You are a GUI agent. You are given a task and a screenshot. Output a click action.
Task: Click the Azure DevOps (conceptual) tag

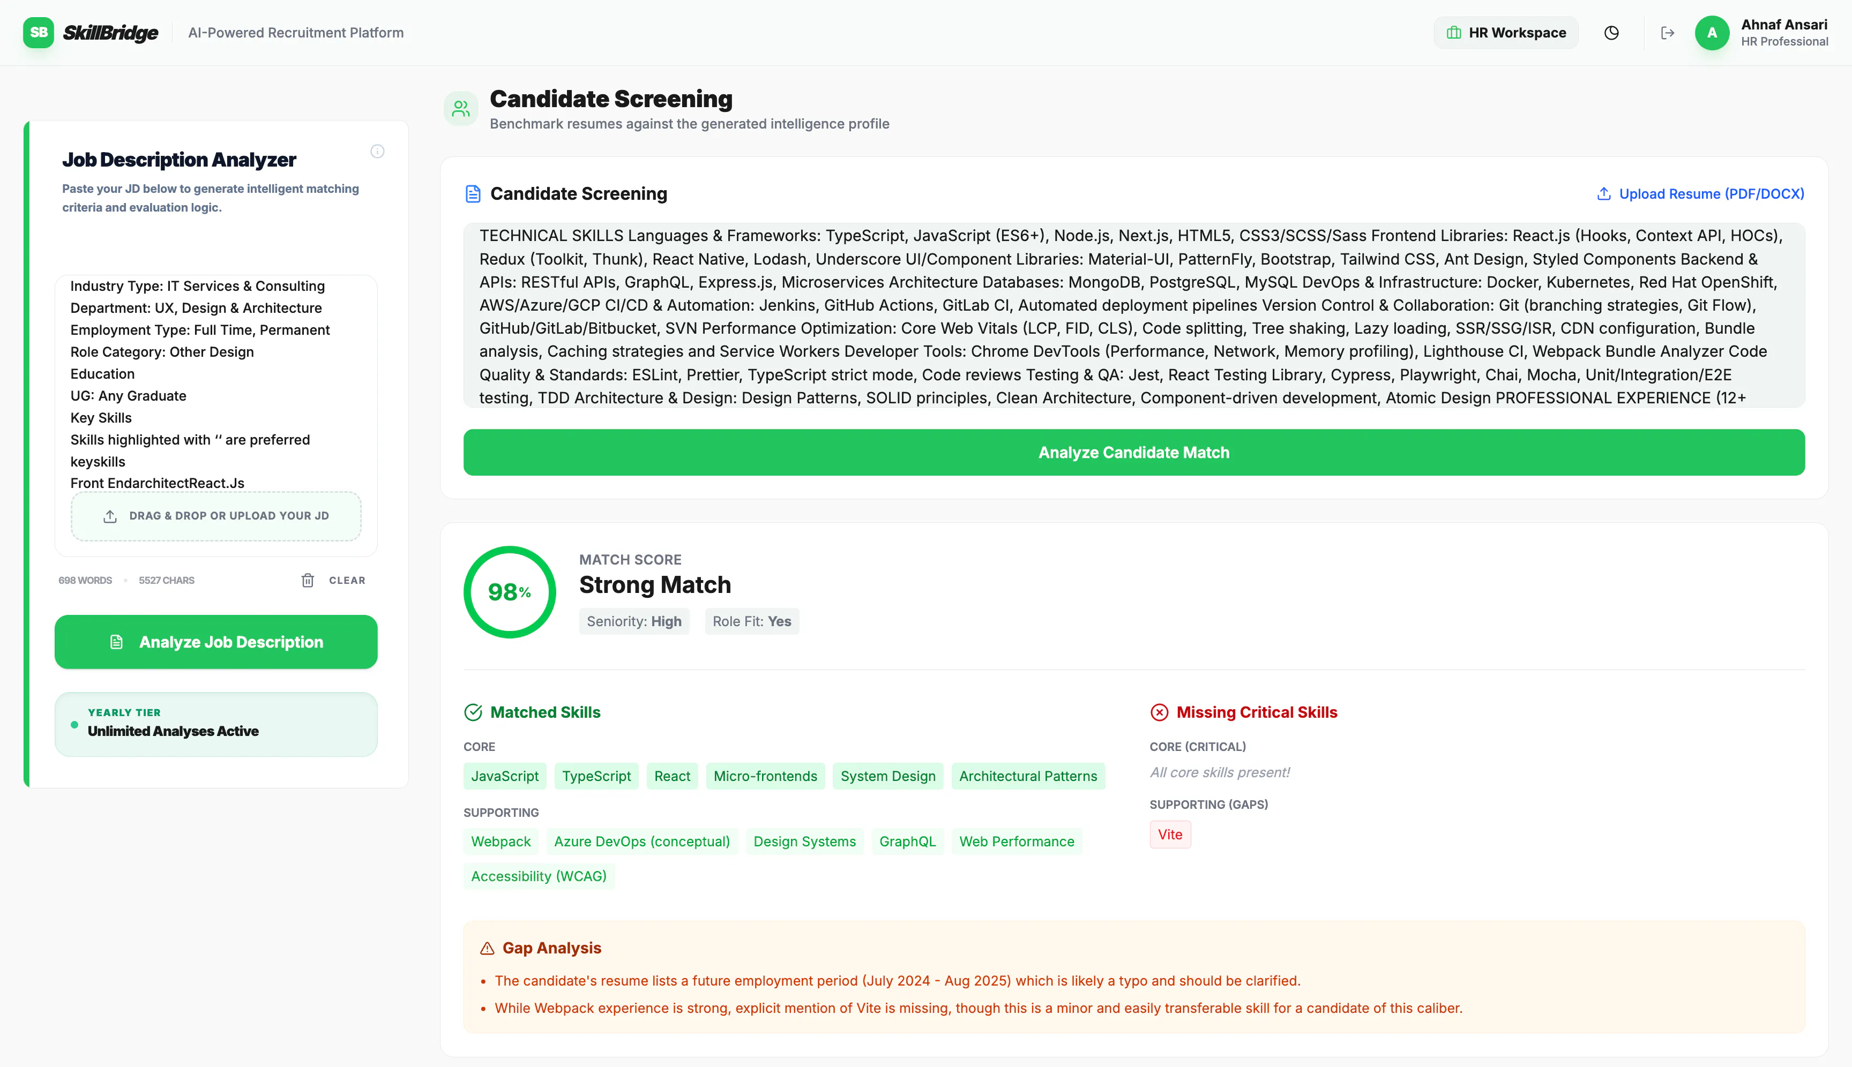[x=641, y=841]
